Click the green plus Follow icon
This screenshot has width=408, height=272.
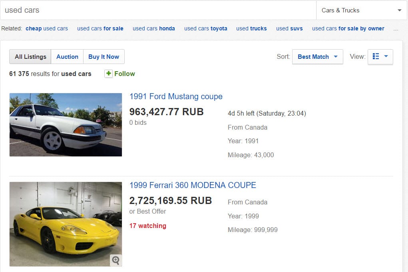tap(109, 74)
